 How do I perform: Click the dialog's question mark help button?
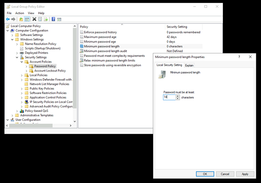pos(239,57)
